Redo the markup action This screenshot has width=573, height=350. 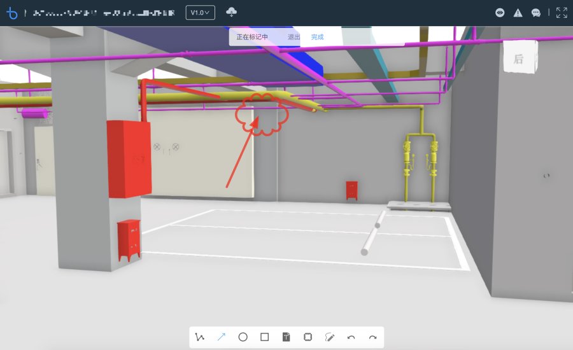click(x=373, y=337)
